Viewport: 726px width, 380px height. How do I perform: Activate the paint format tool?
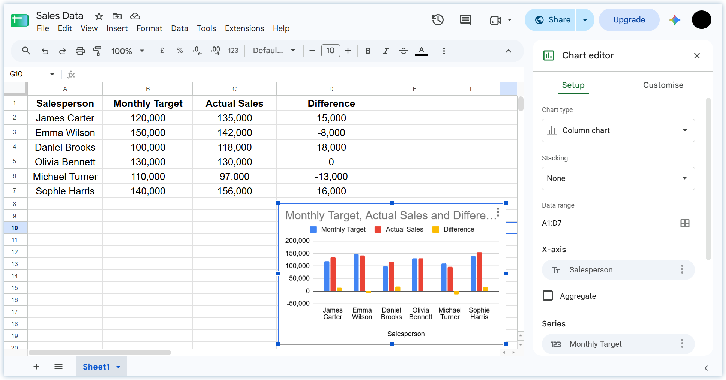97,51
